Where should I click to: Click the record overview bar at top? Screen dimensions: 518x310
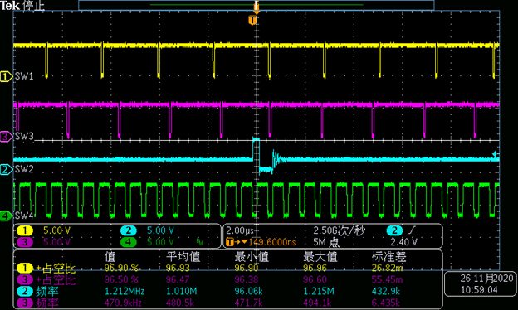point(257,5)
